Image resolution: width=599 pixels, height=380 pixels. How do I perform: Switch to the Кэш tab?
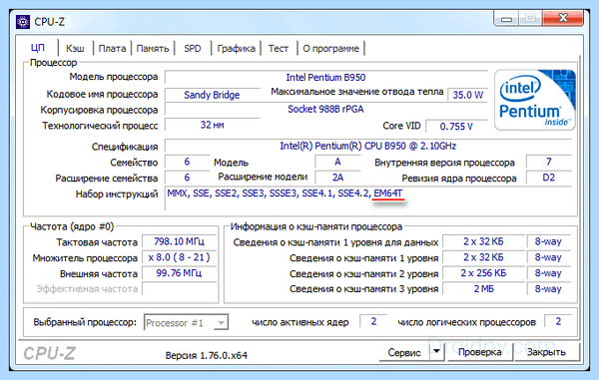[x=75, y=49]
